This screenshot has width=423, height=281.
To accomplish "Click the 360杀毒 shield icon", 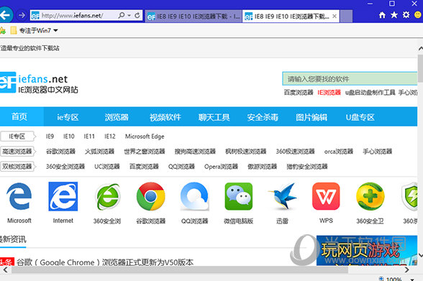I will pos(409,196).
